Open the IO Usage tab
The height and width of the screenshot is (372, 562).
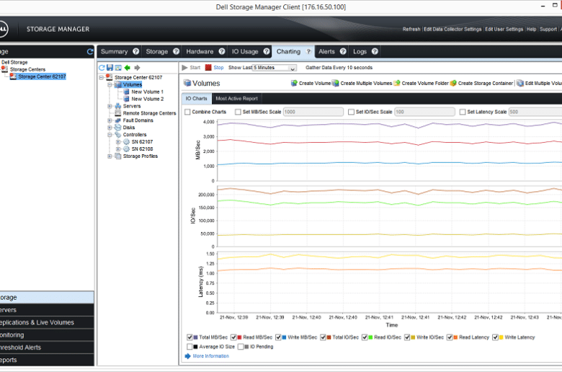pyautogui.click(x=245, y=51)
